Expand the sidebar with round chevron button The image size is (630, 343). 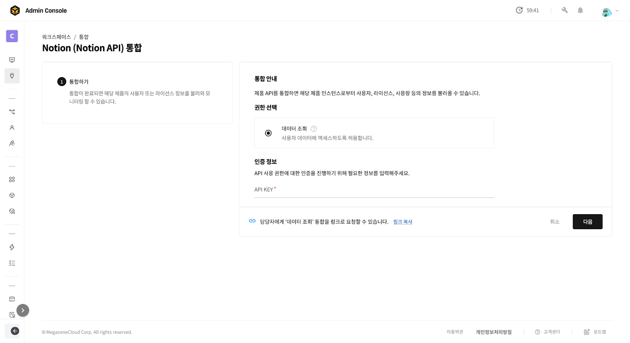pos(23,310)
